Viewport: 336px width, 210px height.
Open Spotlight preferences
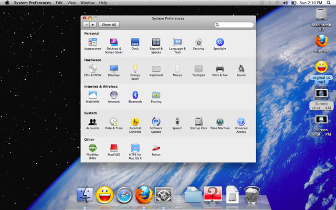point(220,44)
